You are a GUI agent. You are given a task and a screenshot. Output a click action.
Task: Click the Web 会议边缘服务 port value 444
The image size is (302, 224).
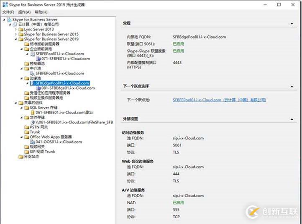(x=176, y=174)
